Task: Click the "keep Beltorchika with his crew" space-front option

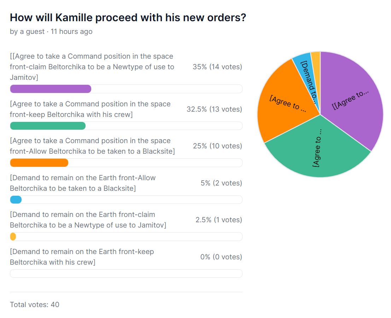Action: [90, 109]
